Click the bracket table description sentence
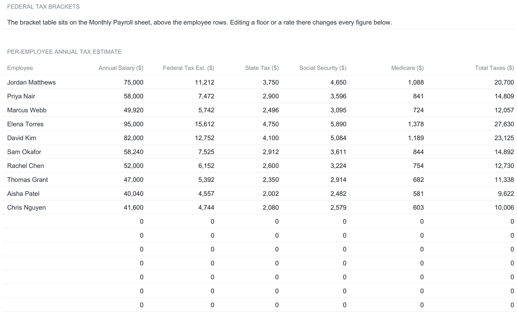This screenshot has width=517, height=314. [200, 22]
